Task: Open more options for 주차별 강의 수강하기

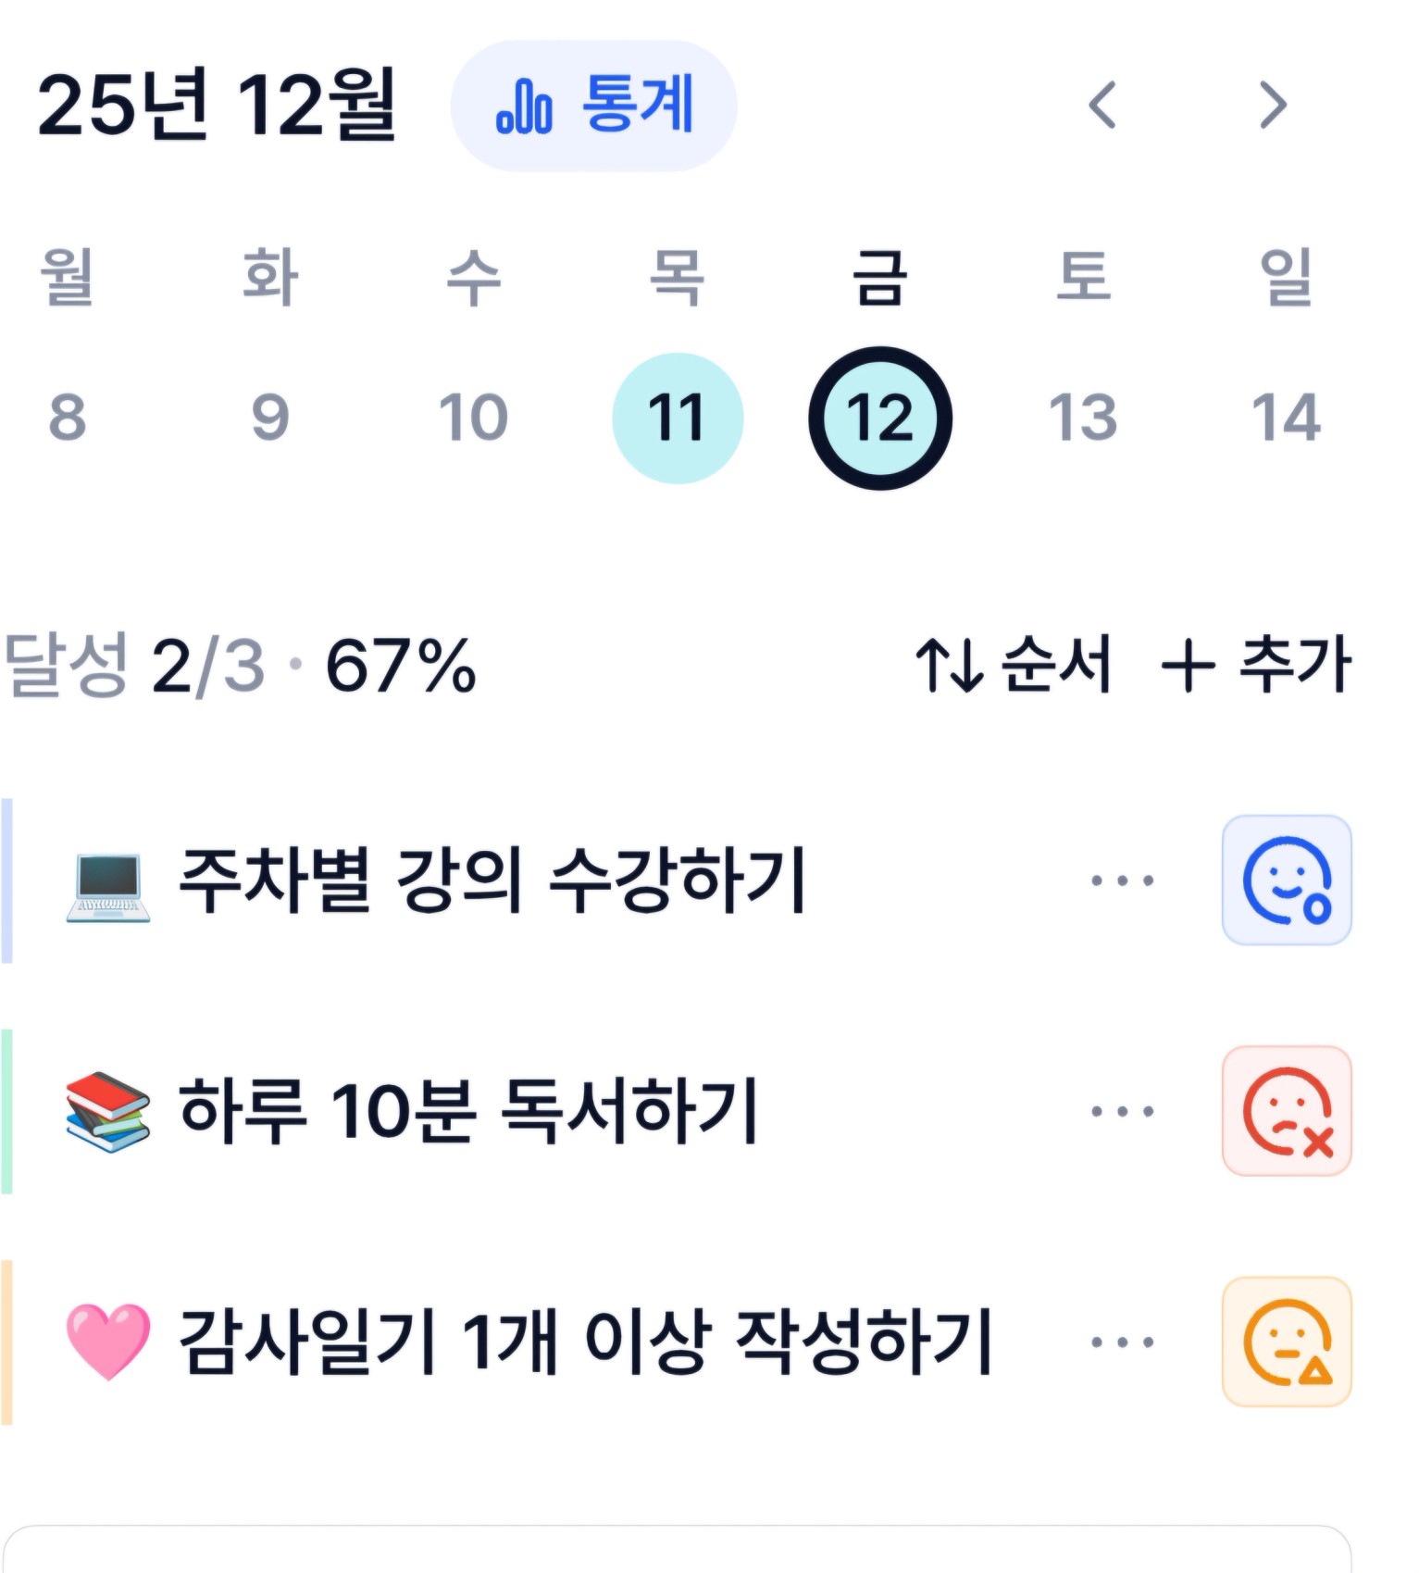Action: pos(1122,880)
